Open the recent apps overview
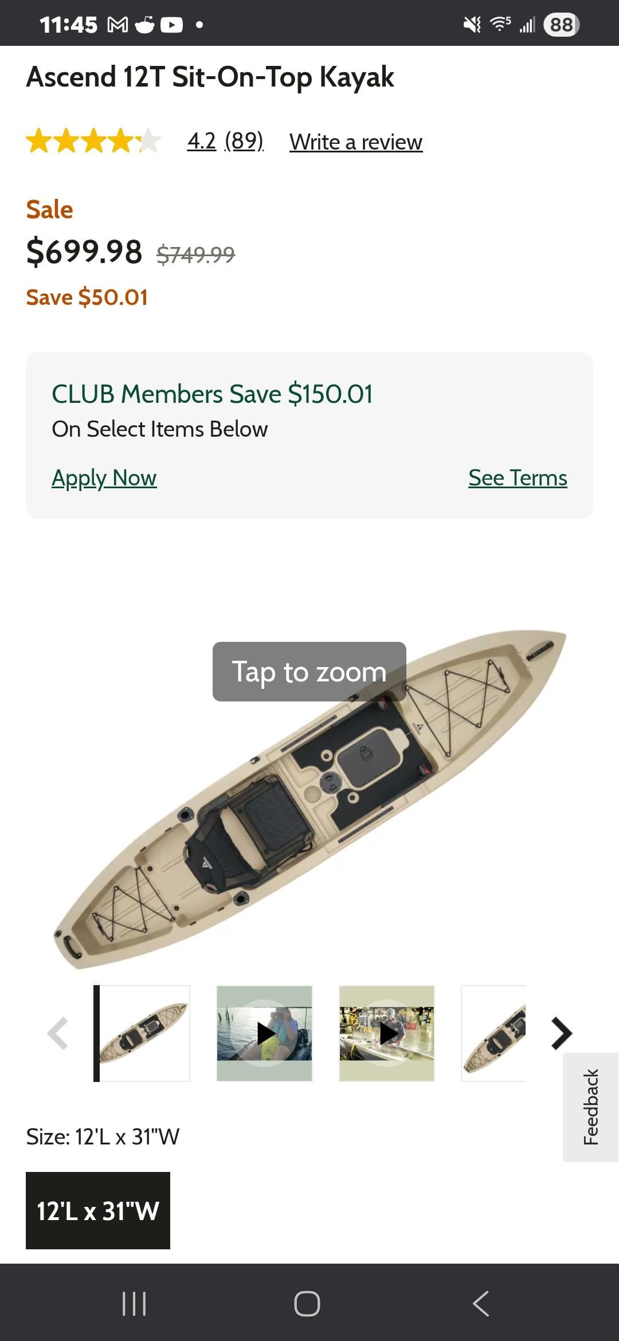Image resolution: width=619 pixels, height=1341 pixels. (134, 1304)
